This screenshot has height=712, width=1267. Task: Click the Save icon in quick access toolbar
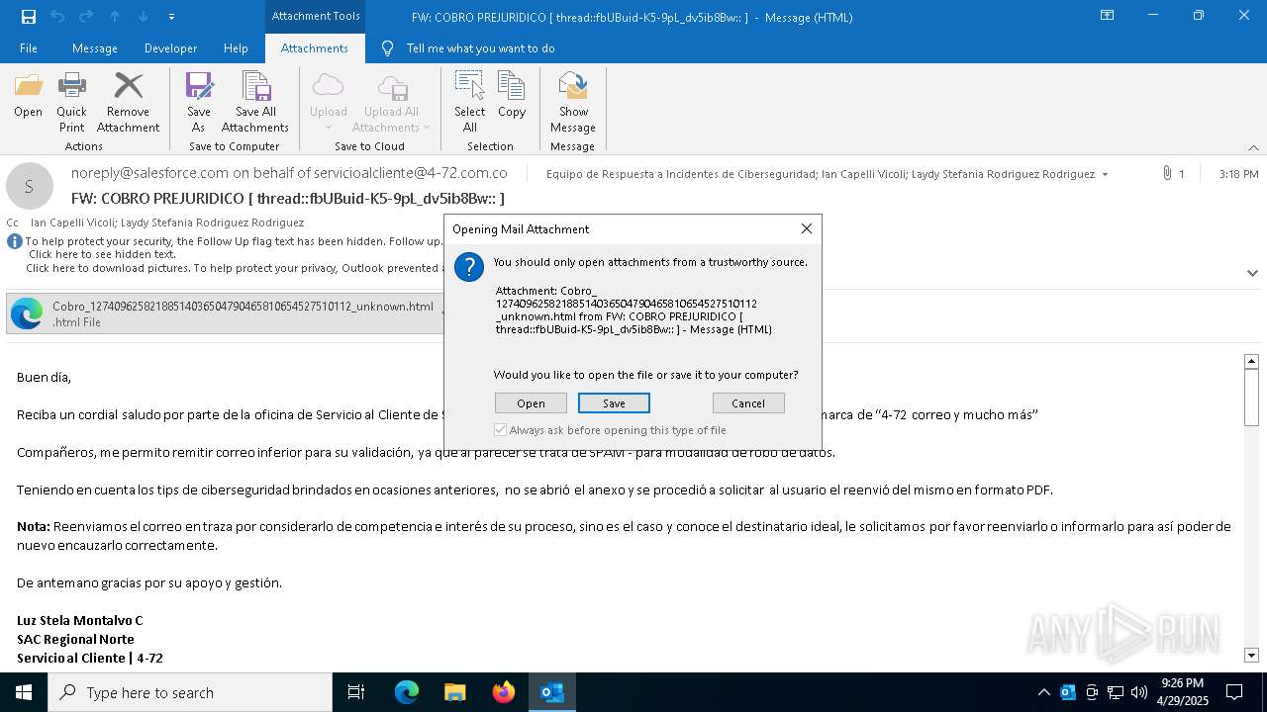(29, 17)
